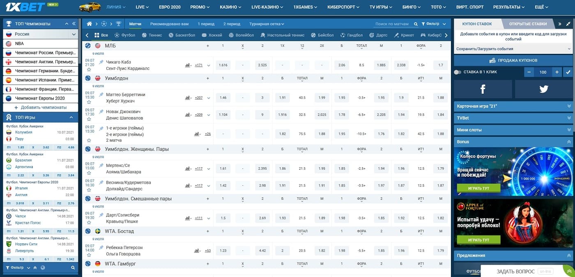
Task: Open Twitter share button
Action: (x=544, y=89)
